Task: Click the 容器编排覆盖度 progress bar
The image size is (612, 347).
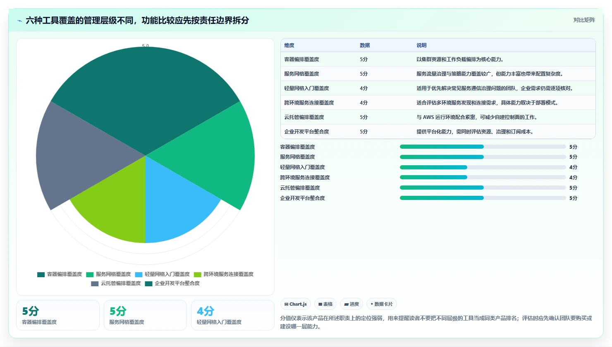Action: [x=483, y=147]
